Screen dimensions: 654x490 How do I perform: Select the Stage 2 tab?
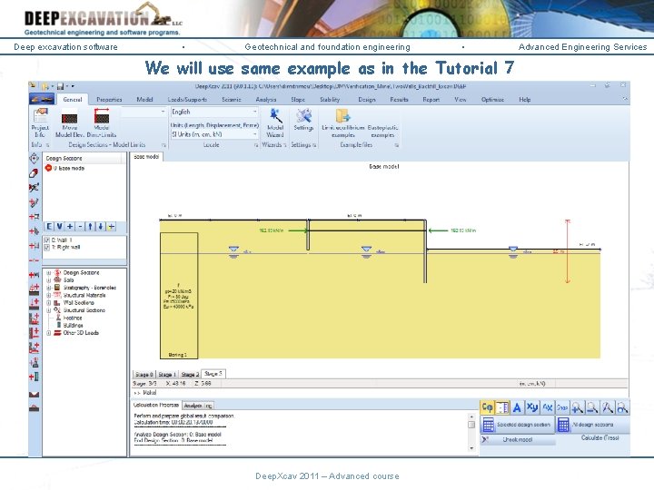coord(190,374)
